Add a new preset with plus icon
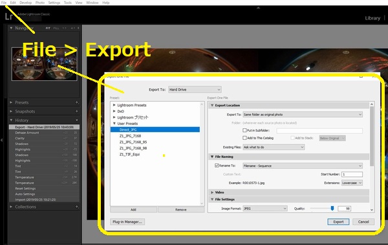 point(77,102)
